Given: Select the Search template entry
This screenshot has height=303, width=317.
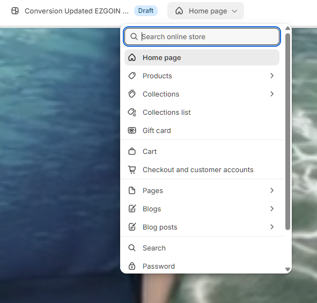Looking at the screenshot, I should click(202, 248).
